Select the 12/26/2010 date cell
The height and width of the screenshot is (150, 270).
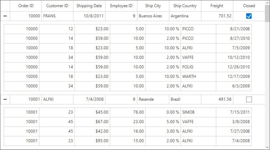click(x=233, y=67)
